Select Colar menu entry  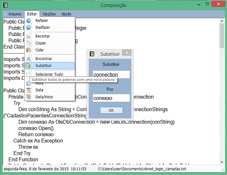(50, 50)
